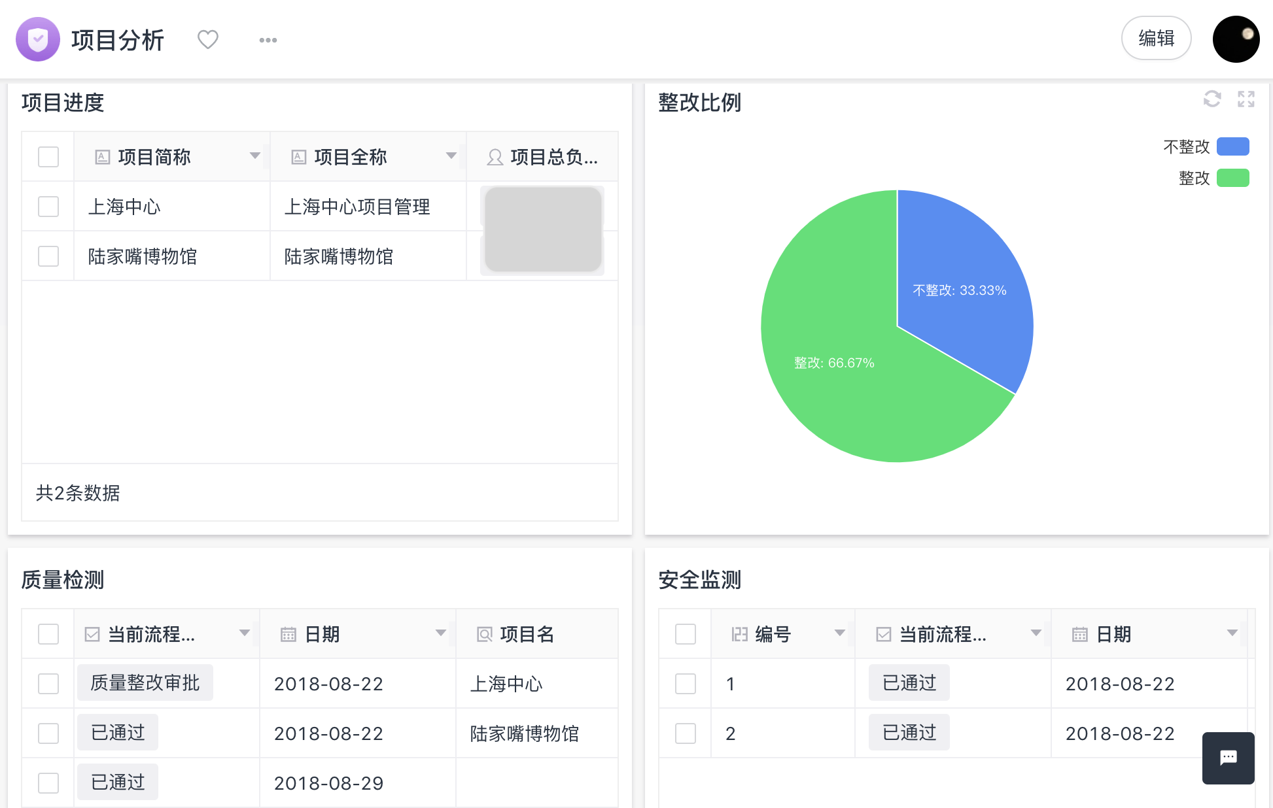Click the calendar icon in 质量检测 日期 header
The image size is (1273, 808).
point(288,634)
